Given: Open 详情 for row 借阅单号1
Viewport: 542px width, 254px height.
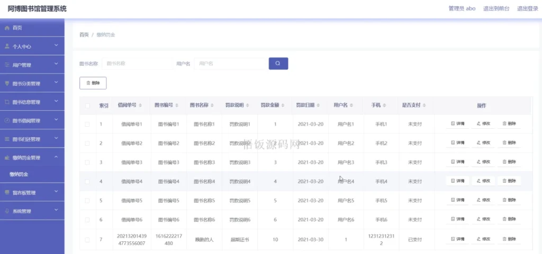Looking at the screenshot, I should coord(457,124).
